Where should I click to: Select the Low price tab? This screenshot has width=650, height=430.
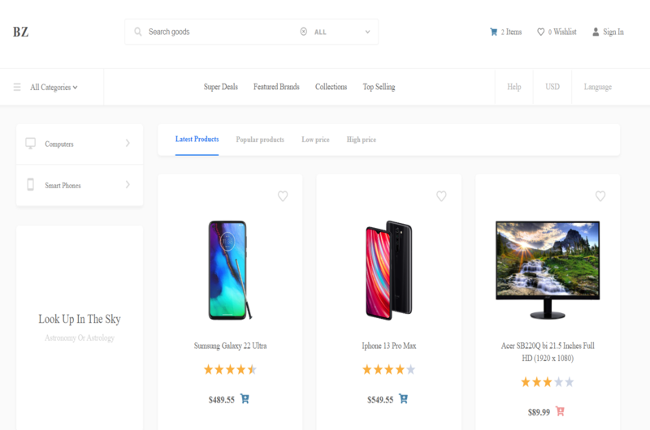[x=315, y=140]
